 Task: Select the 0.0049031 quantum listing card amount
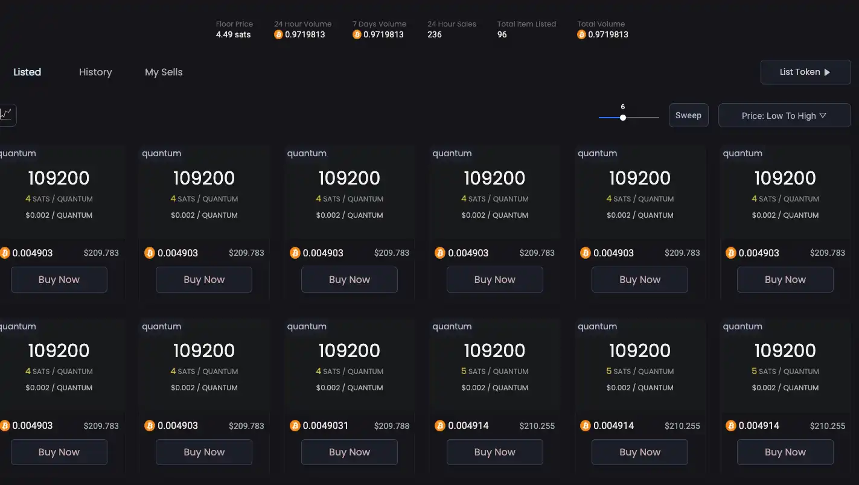pos(350,350)
